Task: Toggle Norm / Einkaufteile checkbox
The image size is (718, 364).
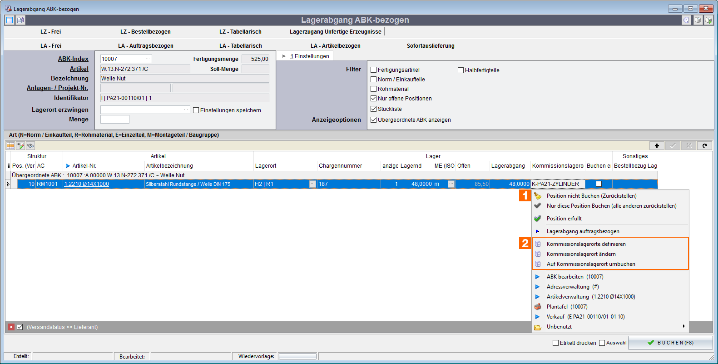Action: [374, 80]
